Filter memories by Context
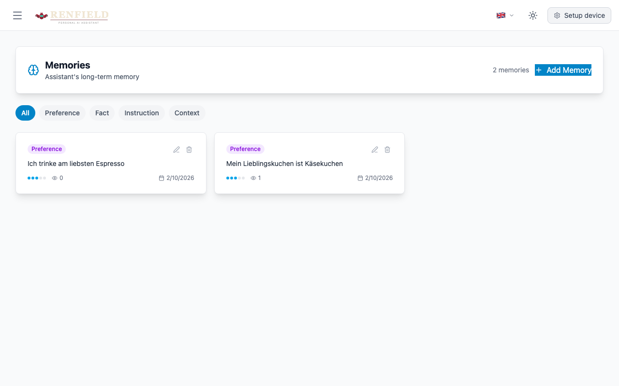The image size is (619, 386). tap(187, 113)
